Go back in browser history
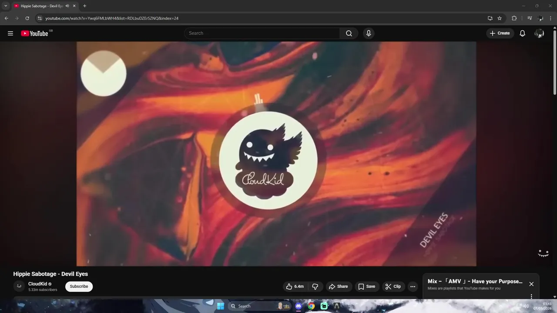Viewport: 557px width, 313px height. pyautogui.click(x=6, y=18)
